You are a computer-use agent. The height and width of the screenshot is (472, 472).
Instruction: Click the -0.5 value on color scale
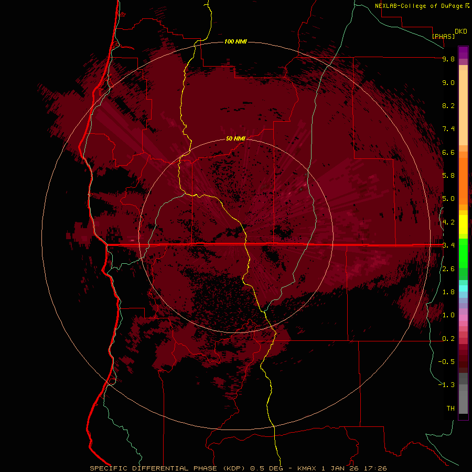point(446,362)
